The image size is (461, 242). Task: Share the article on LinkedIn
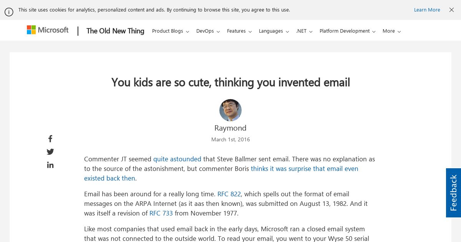[x=50, y=165]
